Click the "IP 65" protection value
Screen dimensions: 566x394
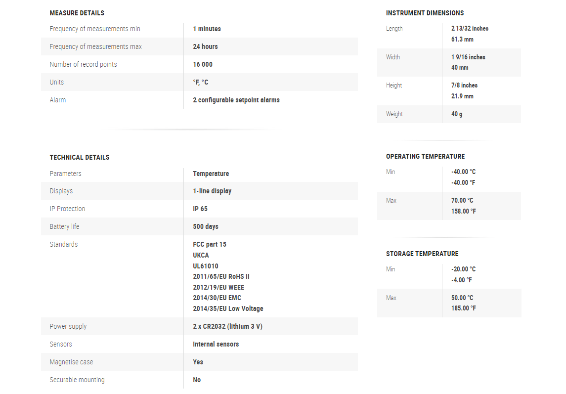[x=200, y=209]
